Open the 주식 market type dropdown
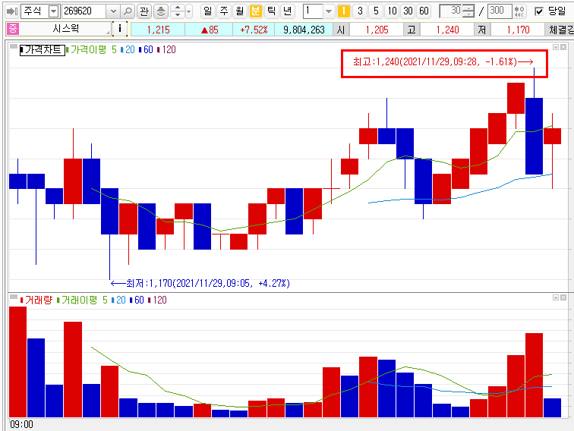 click(53, 11)
